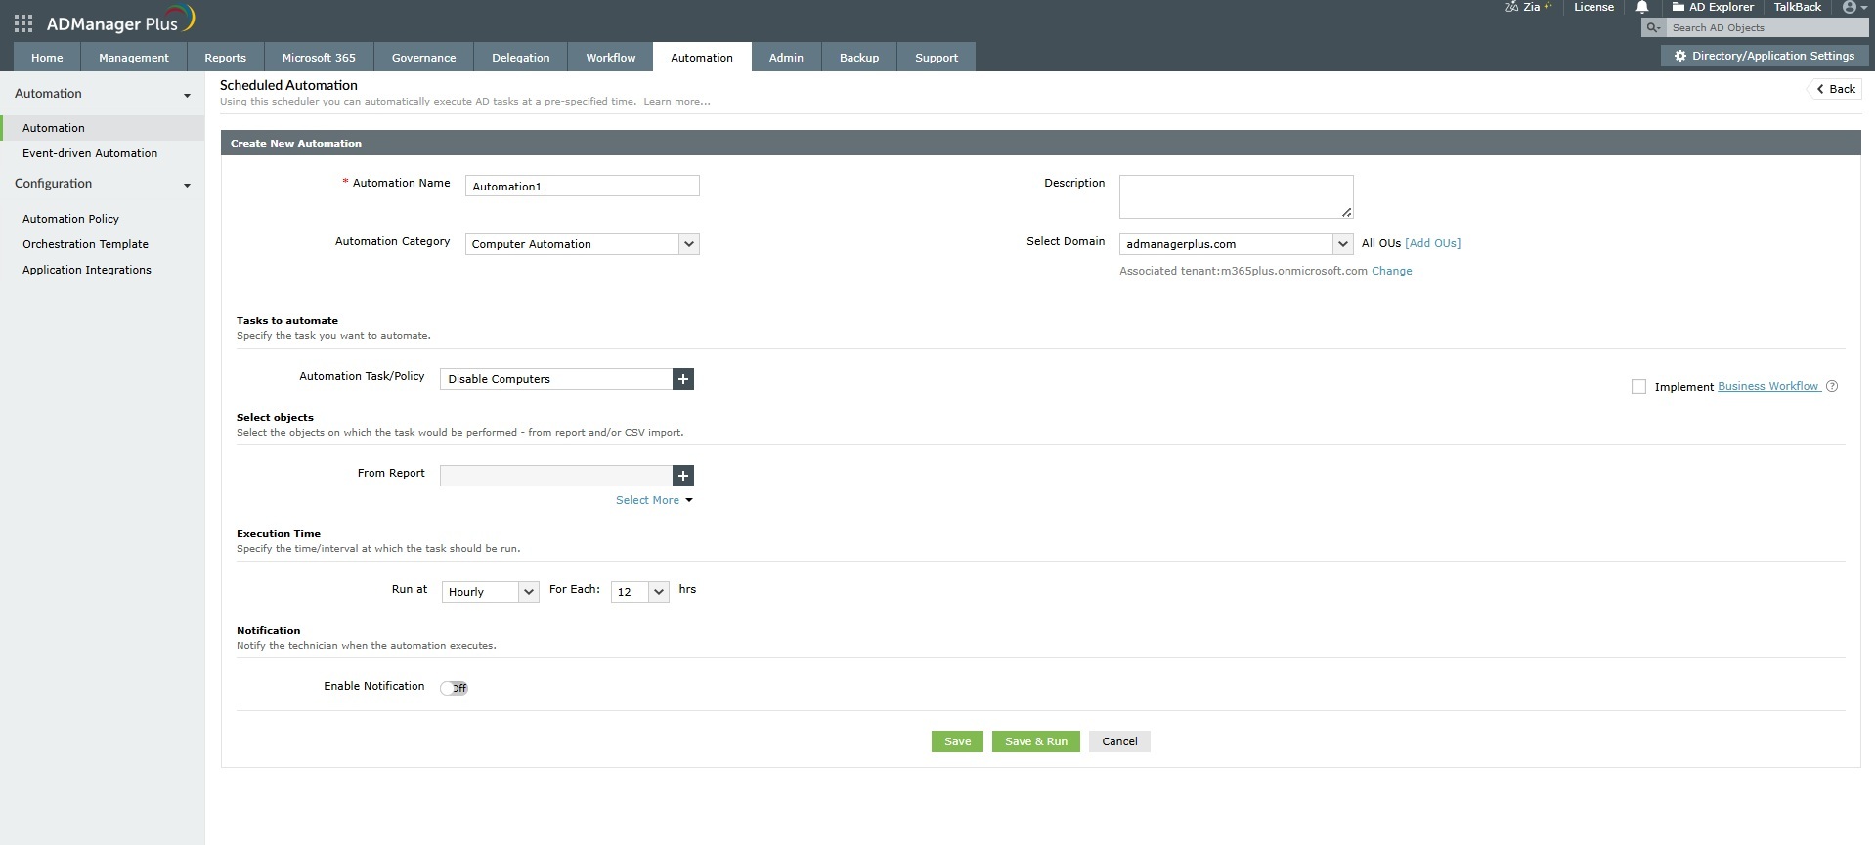
Task: Switch to the Home tab
Action: (x=47, y=58)
